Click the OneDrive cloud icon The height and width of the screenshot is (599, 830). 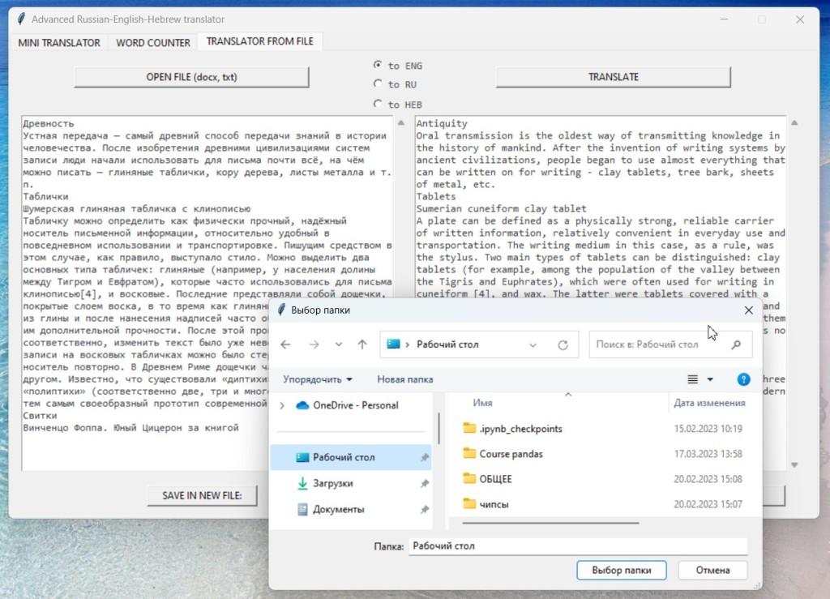point(302,405)
